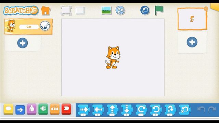Viewport: 219px width, 123px height.
Task: Click the ScratchJr logo
Action: (21, 11)
